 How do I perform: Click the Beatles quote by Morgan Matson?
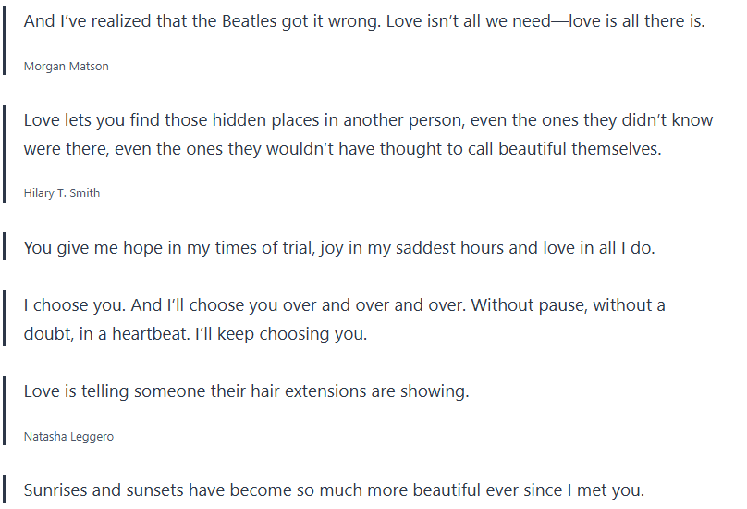pos(363,20)
